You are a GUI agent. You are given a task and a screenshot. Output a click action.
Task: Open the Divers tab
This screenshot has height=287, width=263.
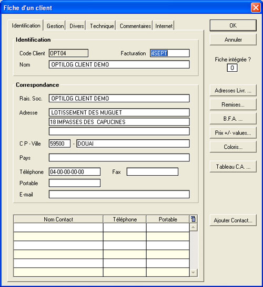tap(77, 26)
